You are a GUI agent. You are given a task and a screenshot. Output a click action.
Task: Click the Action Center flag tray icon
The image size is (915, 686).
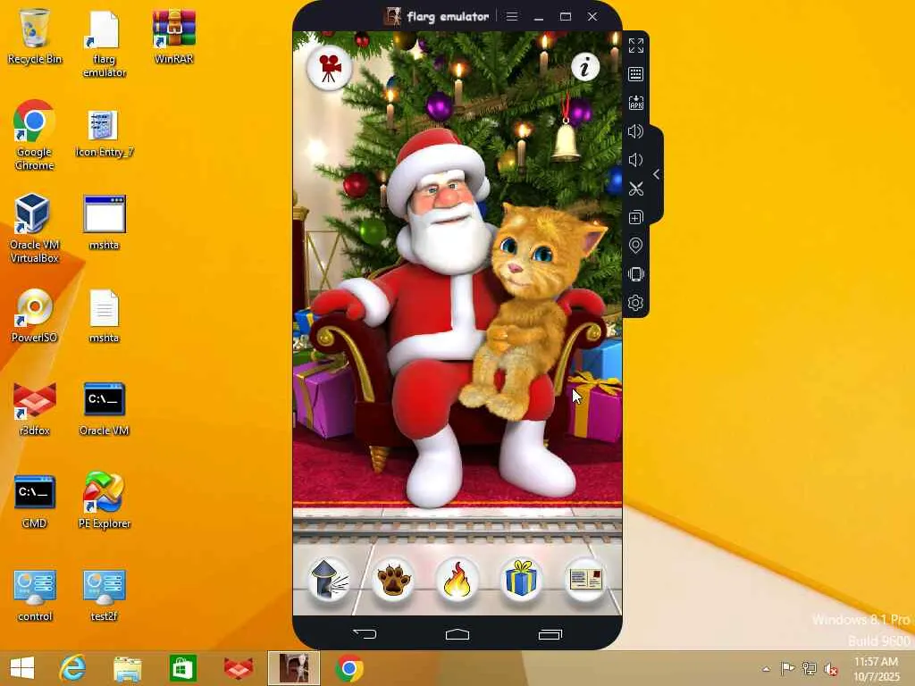pos(787,668)
